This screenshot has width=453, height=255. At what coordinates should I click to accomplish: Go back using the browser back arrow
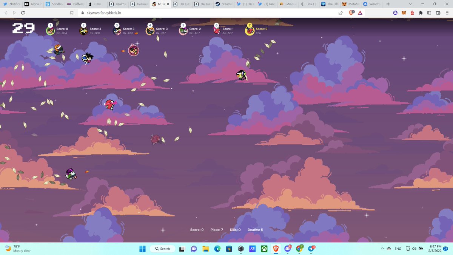[6, 12]
